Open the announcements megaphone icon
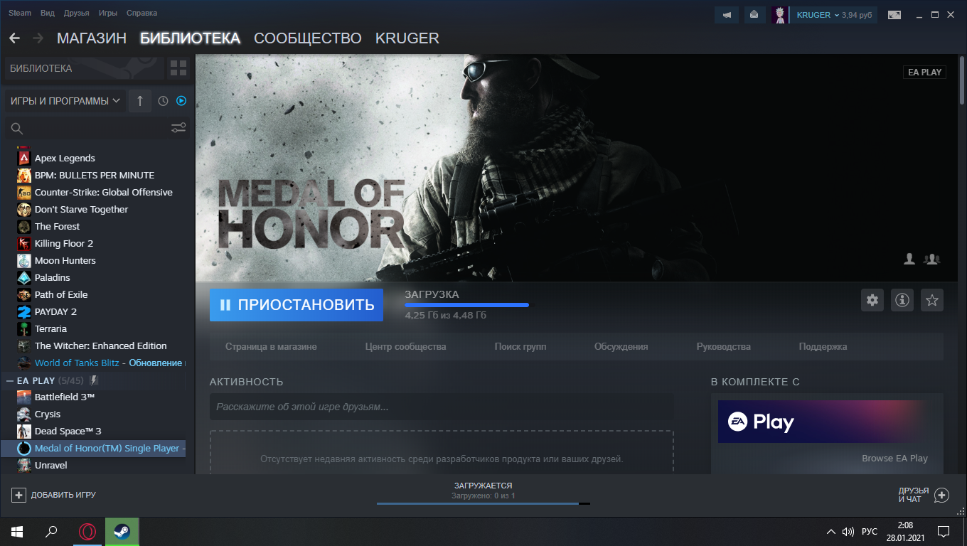The width and height of the screenshot is (967, 546). (x=727, y=15)
